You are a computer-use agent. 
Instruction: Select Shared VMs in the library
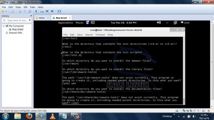[15, 33]
